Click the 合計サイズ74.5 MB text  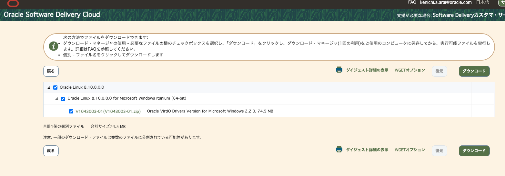[108, 126]
